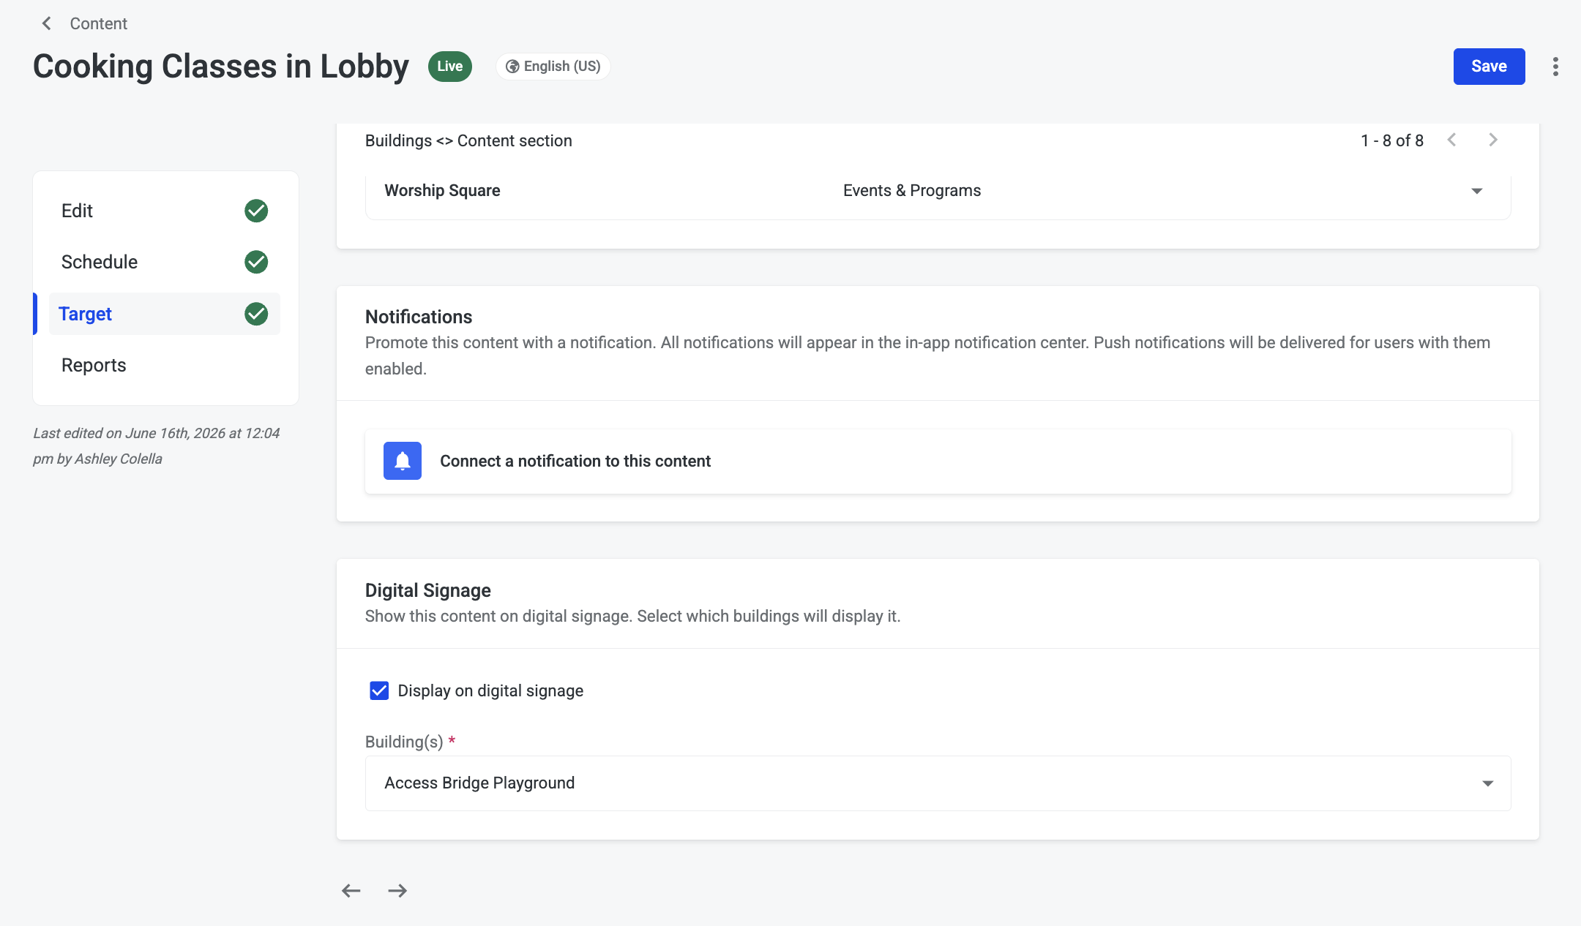Expand the Worship Square content section dropdown
The width and height of the screenshot is (1581, 926).
tap(1477, 191)
